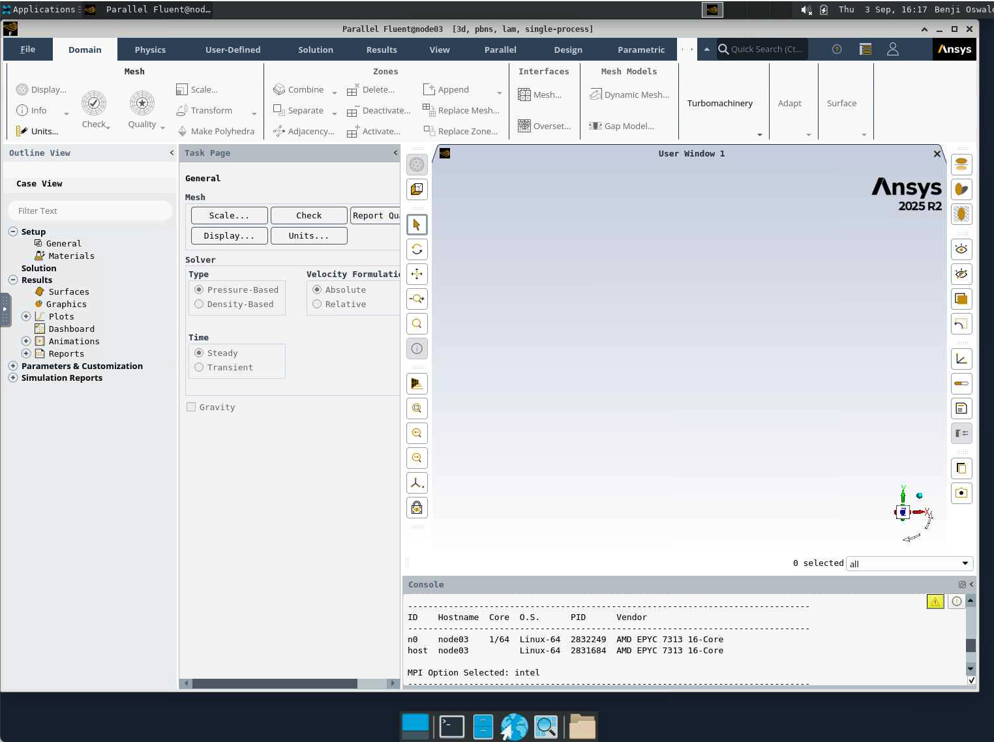Click the Units... button in Task Page
Screen dimensions: 994x742
309,235
